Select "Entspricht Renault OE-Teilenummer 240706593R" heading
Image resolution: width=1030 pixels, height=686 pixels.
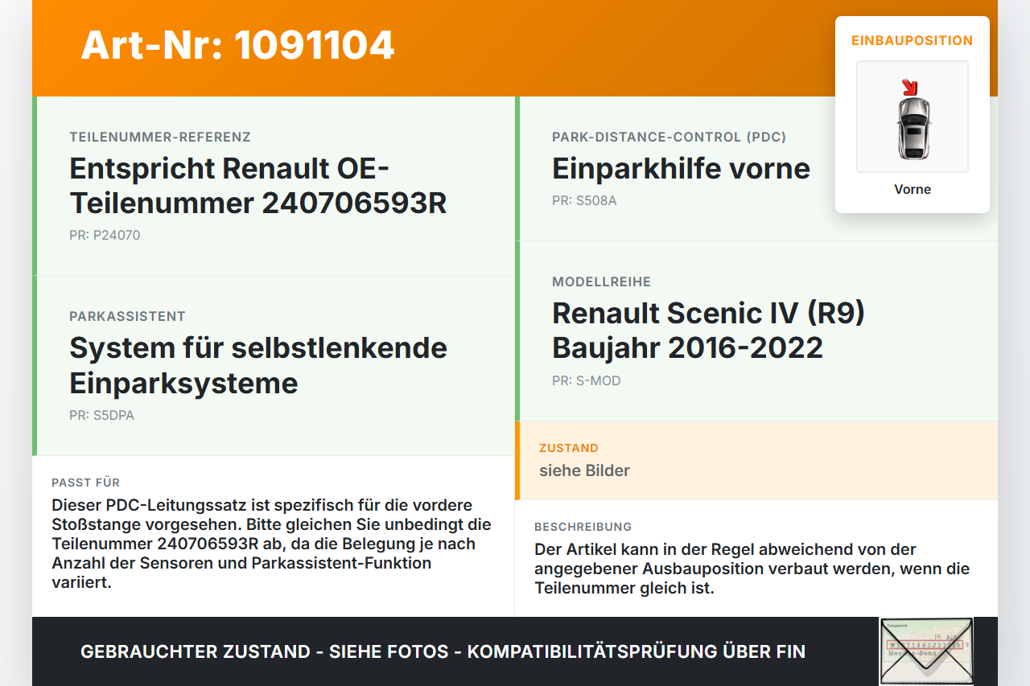[x=258, y=186]
